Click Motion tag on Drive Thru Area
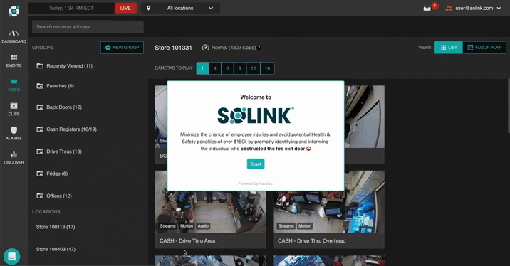The width and height of the screenshot is (510, 266). click(187, 226)
